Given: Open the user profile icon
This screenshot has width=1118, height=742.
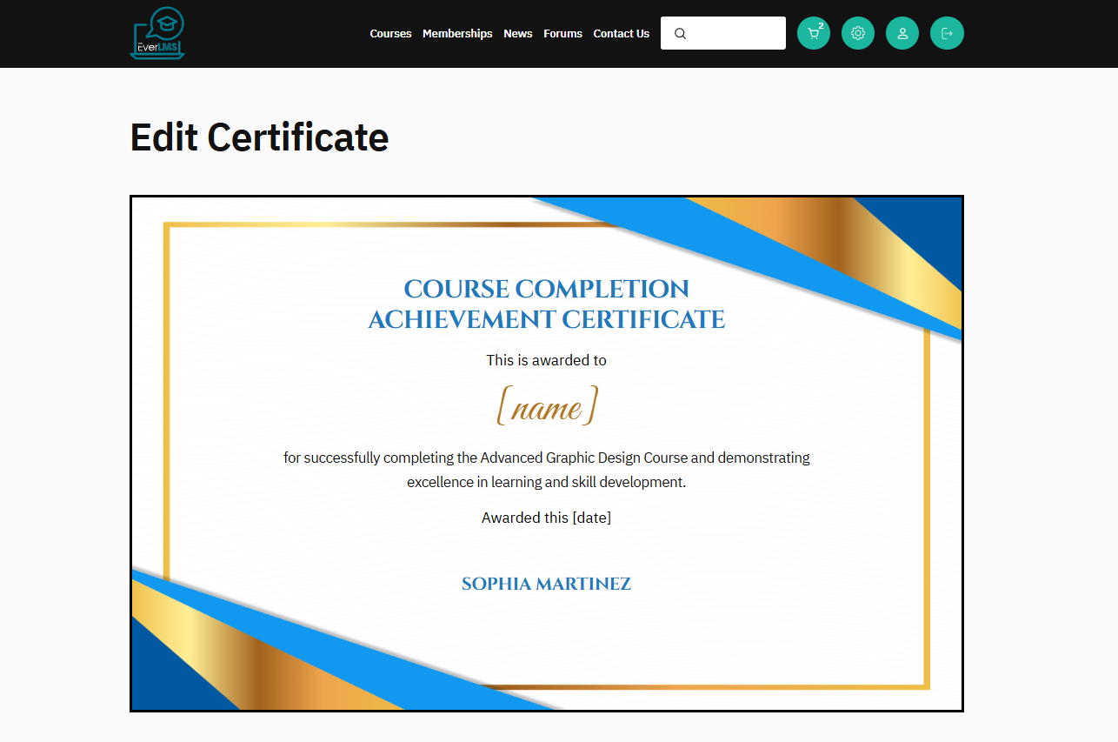Looking at the screenshot, I should point(902,34).
